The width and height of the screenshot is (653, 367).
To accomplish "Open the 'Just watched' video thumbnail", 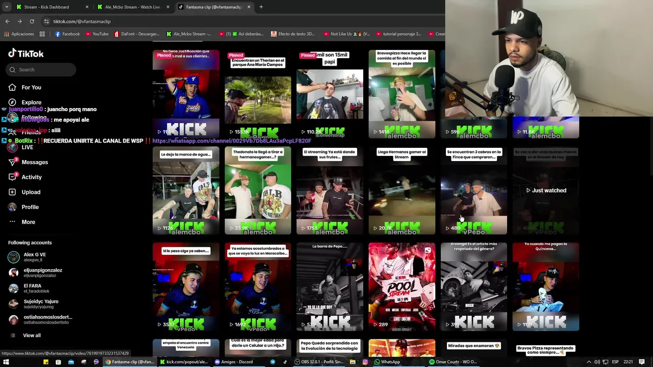I will 545,191.
